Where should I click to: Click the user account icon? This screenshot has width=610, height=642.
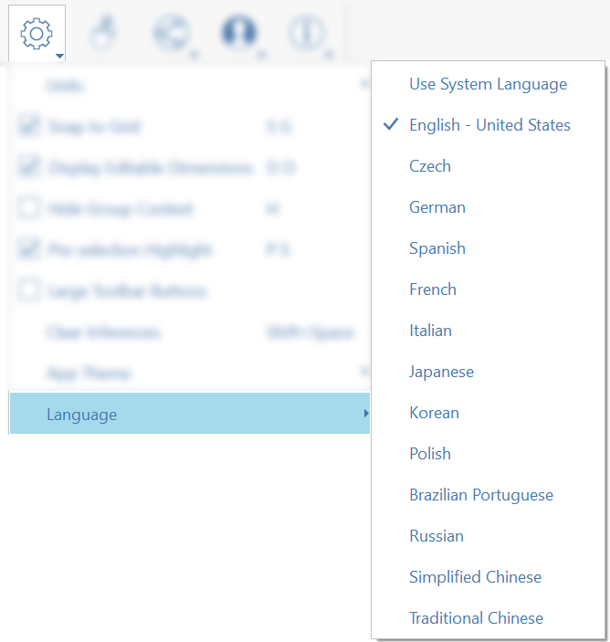237,34
